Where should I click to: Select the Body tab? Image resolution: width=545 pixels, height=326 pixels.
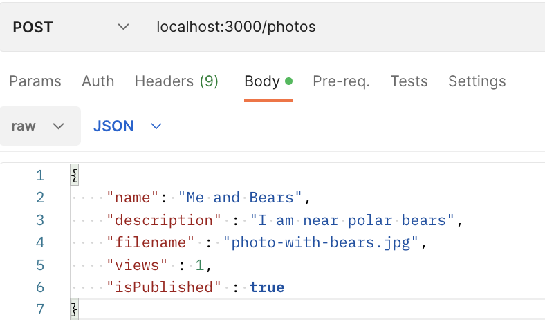[268, 81]
